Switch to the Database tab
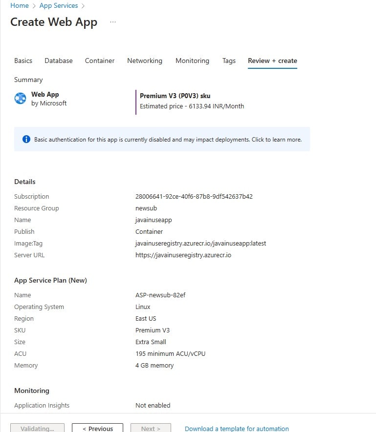The height and width of the screenshot is (432, 376). [x=59, y=61]
